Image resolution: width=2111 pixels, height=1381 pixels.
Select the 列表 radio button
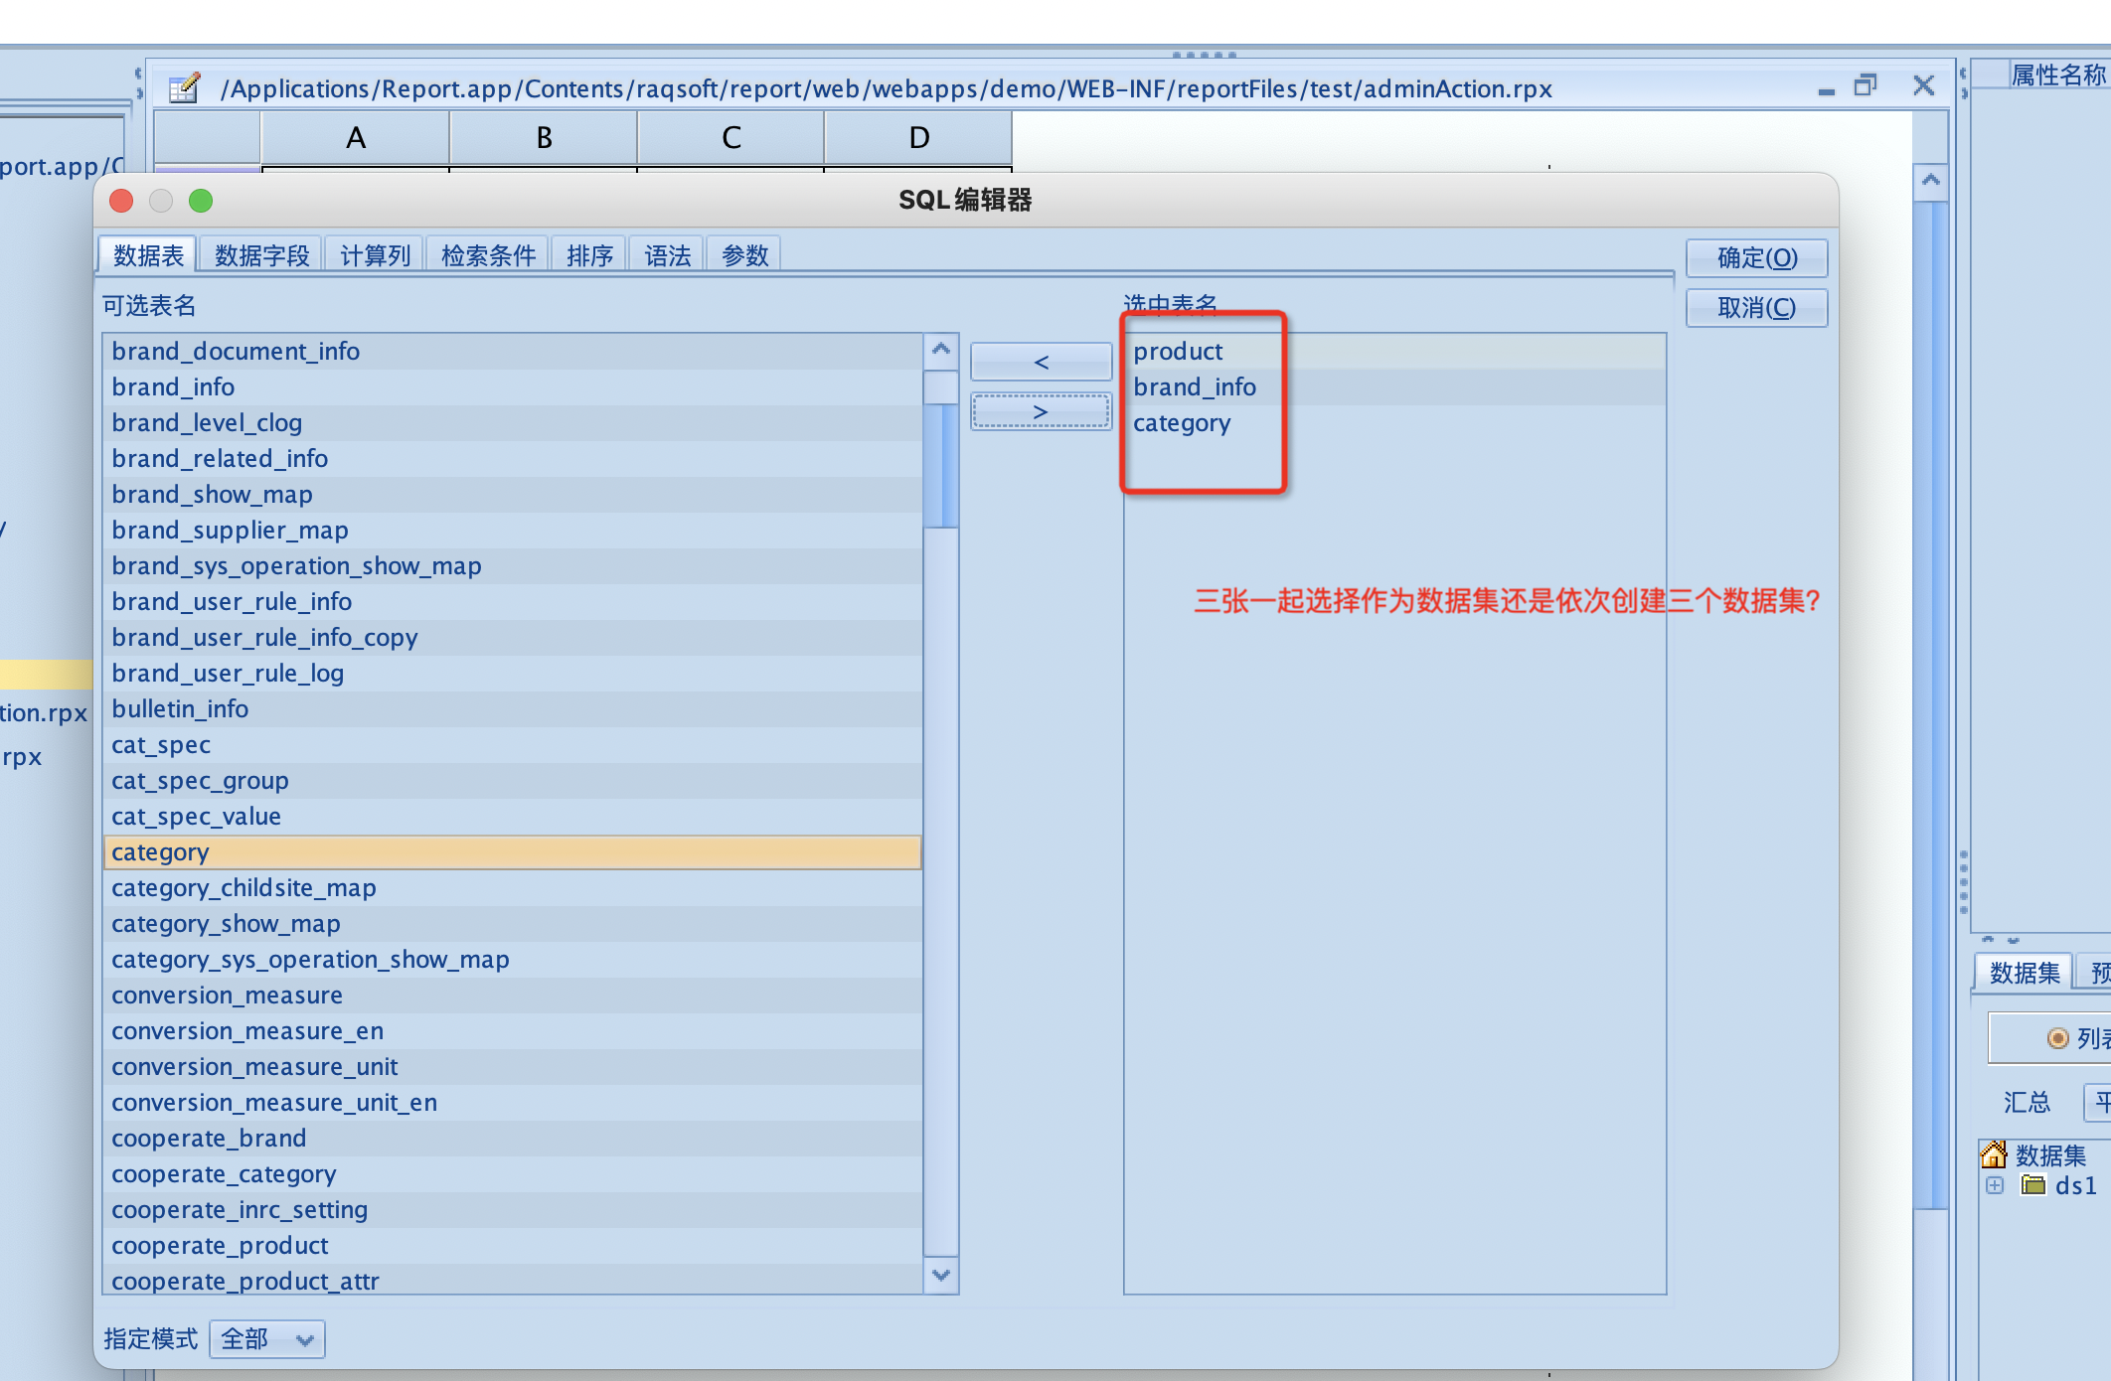tap(2057, 1038)
